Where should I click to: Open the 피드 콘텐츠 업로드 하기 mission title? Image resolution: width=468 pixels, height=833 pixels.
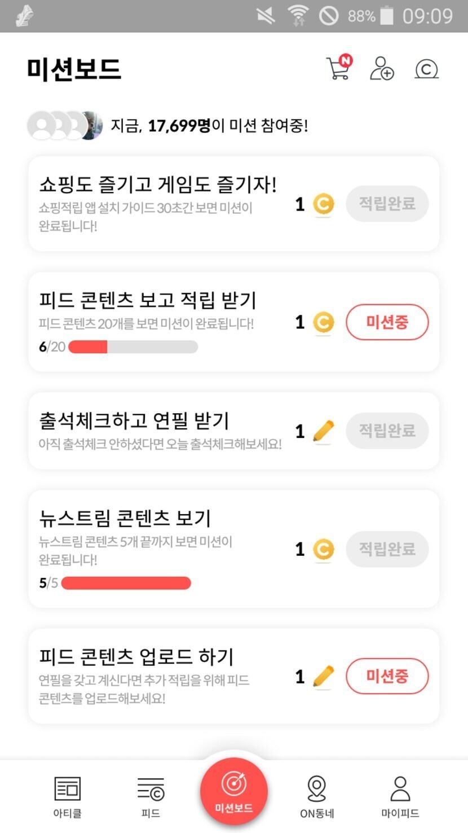point(136,657)
